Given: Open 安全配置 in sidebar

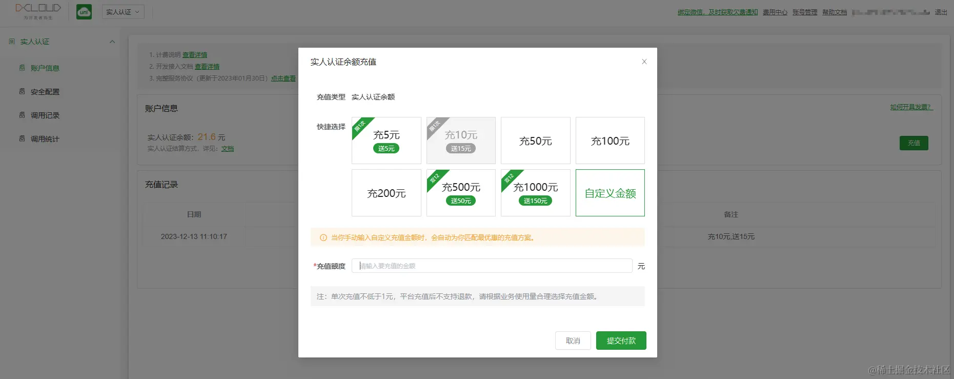Looking at the screenshot, I should (x=45, y=92).
